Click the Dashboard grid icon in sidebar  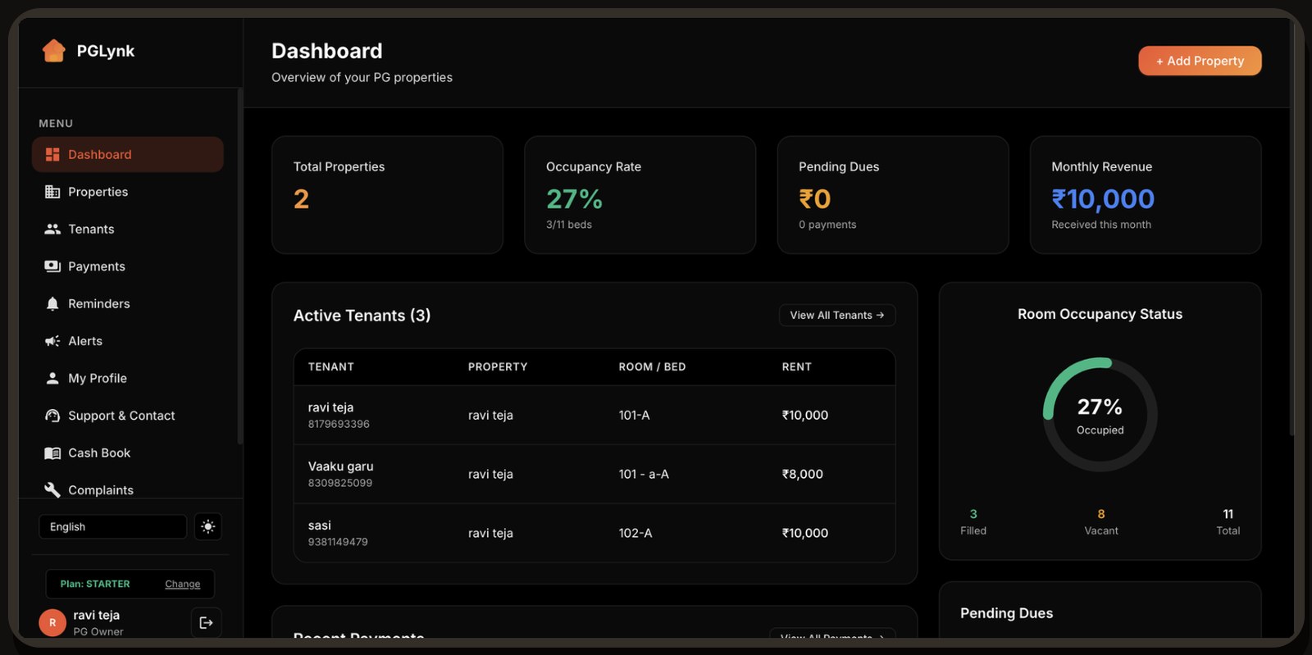point(52,155)
